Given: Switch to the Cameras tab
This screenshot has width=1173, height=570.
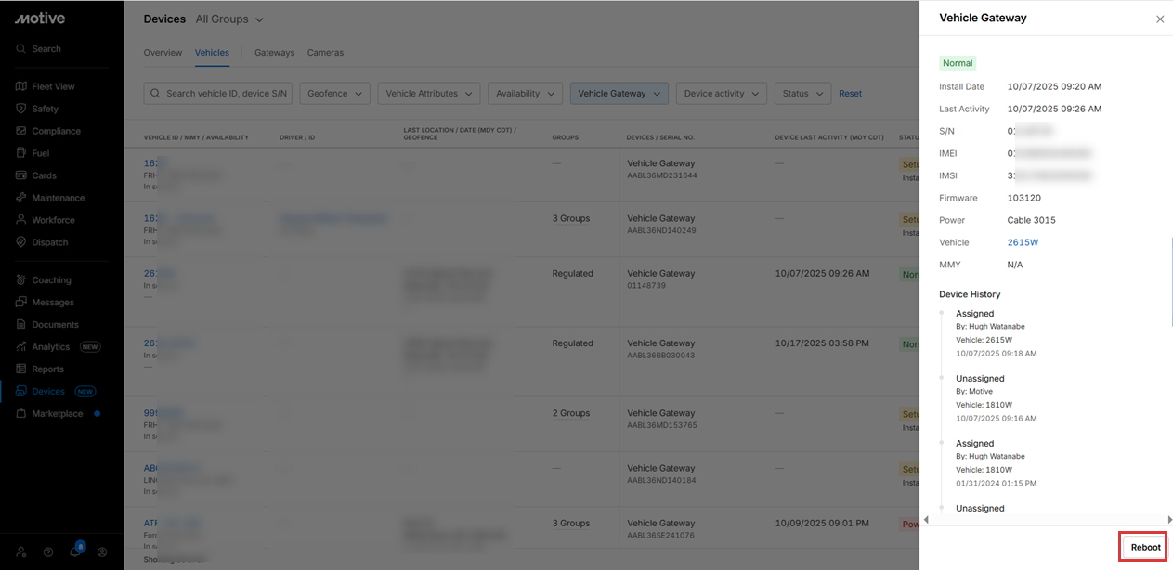Looking at the screenshot, I should tap(325, 53).
